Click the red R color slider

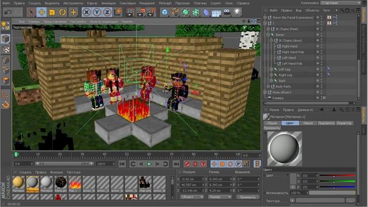tap(338, 175)
